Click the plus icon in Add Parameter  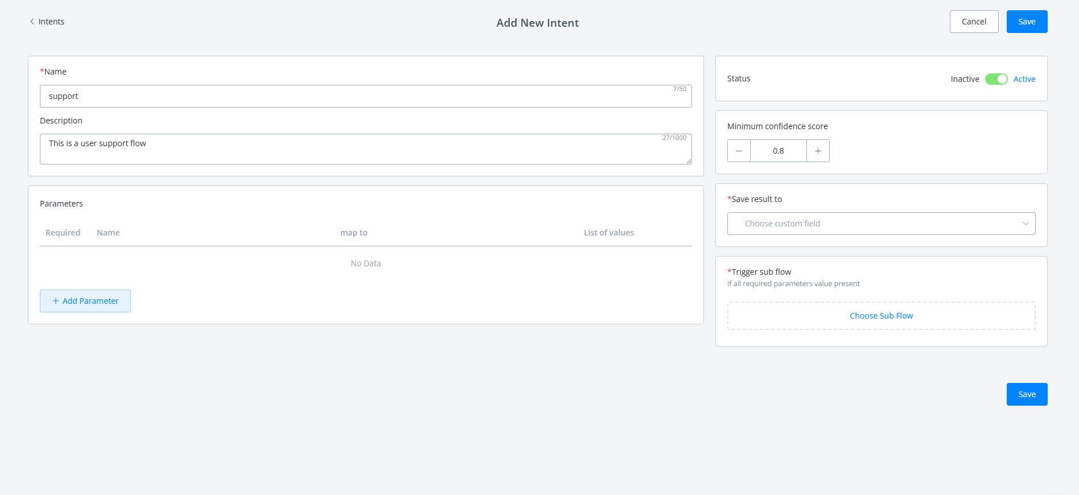[56, 301]
